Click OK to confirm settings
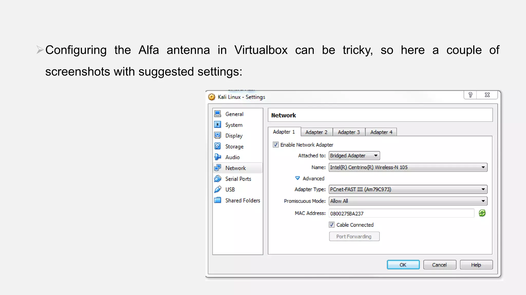Image resolution: width=526 pixels, height=295 pixels. coord(403,265)
